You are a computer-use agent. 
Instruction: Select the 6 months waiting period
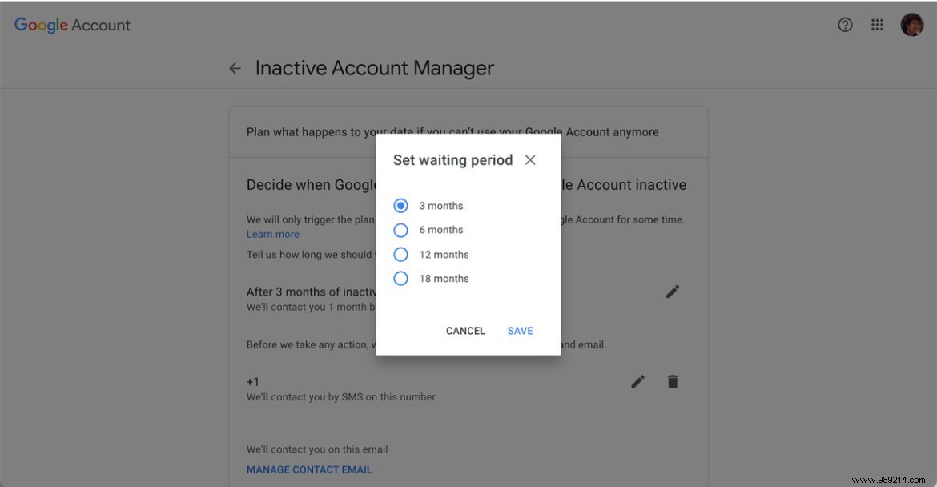[x=400, y=230]
